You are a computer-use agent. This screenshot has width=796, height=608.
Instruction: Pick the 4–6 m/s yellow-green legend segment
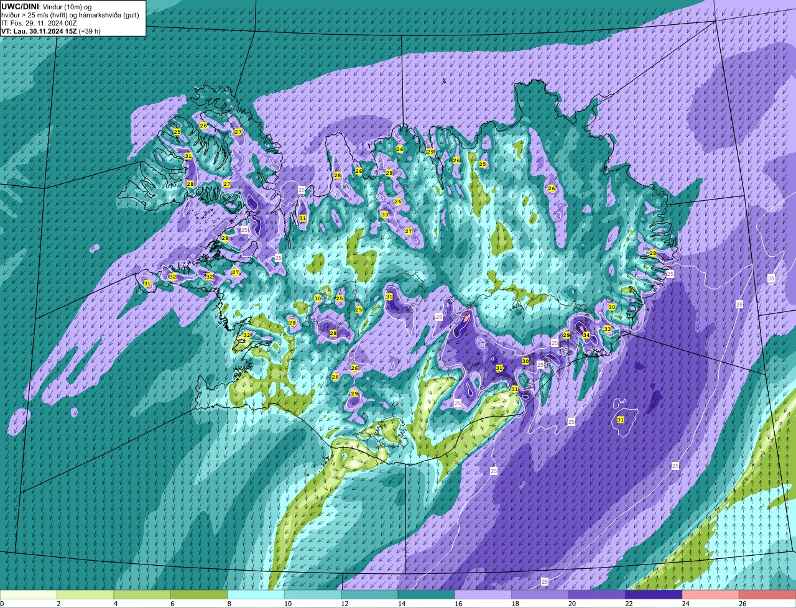pos(142,594)
